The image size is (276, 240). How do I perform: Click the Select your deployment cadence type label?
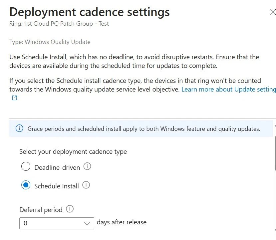[x=73, y=152]
